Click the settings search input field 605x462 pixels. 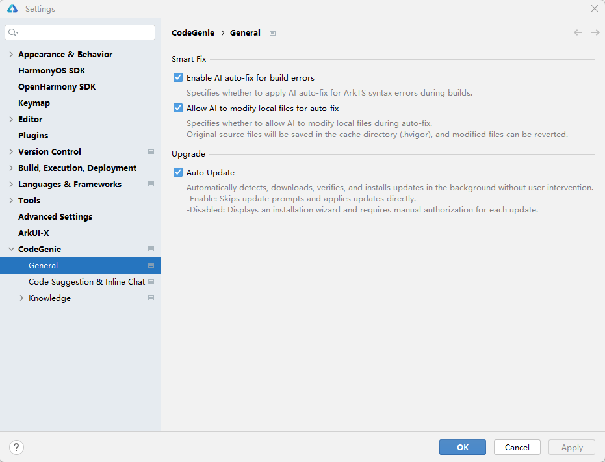[x=84, y=32]
